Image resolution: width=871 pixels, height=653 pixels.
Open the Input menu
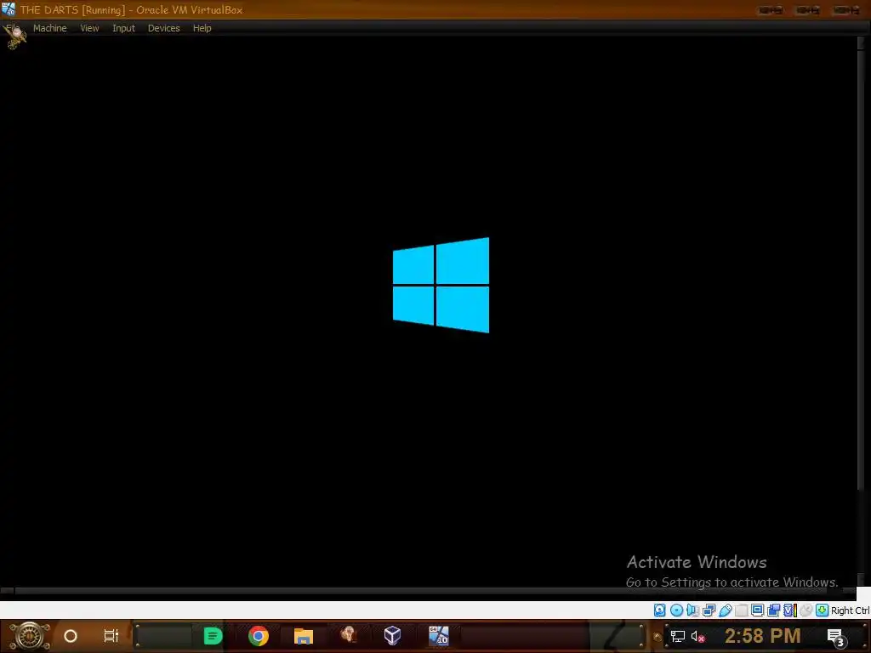123,28
